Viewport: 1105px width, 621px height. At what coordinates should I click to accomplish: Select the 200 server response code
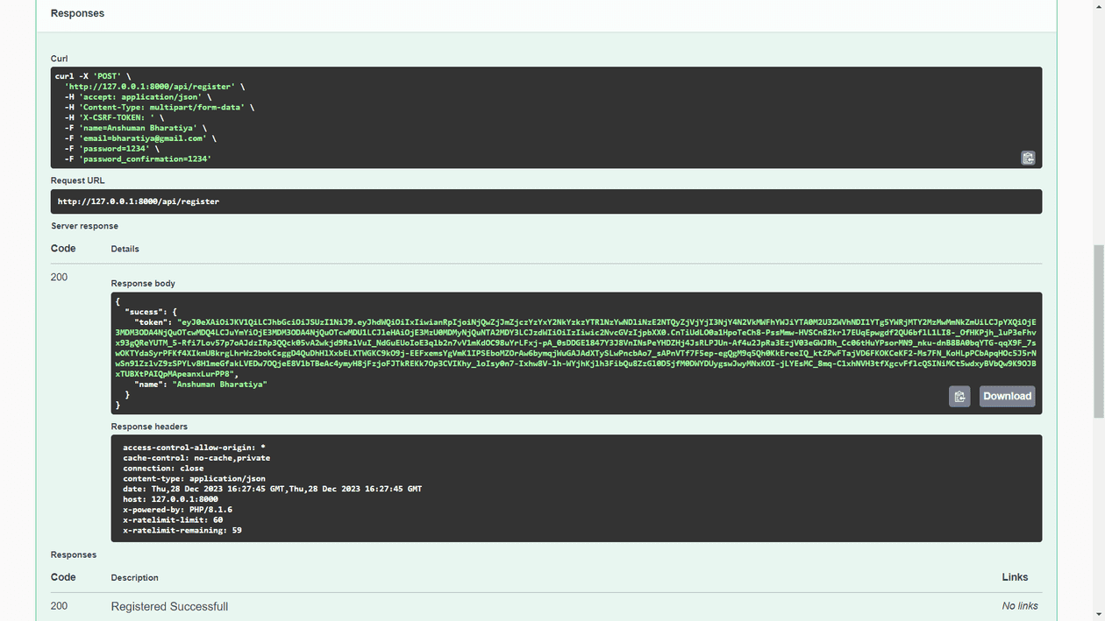pos(59,277)
